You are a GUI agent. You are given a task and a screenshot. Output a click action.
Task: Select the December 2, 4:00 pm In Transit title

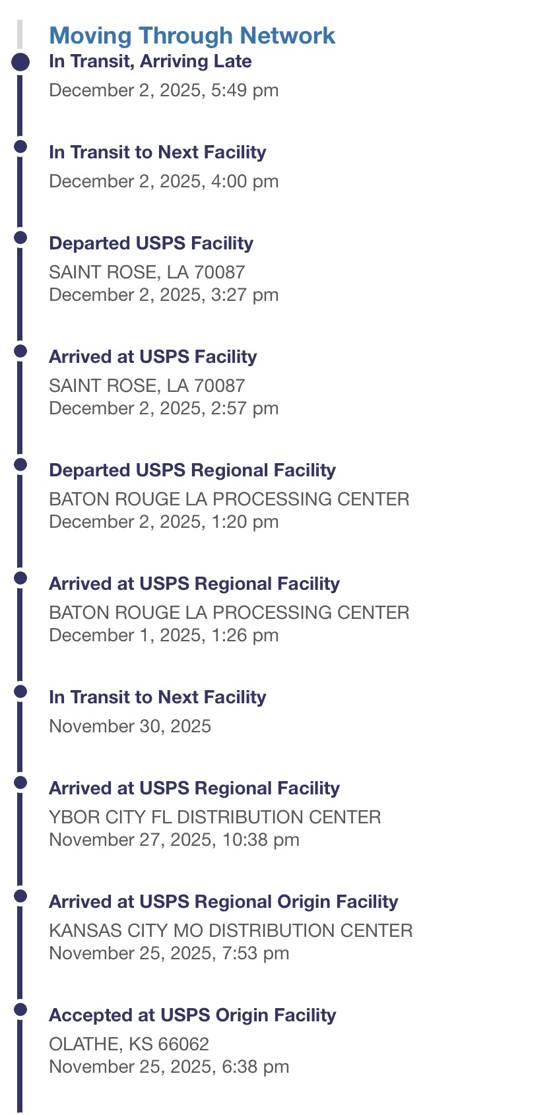[x=157, y=152]
